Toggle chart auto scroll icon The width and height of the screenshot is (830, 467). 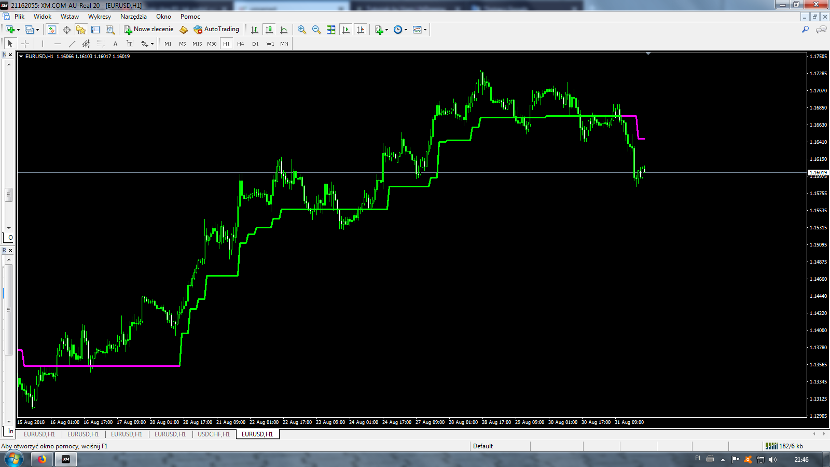pyautogui.click(x=346, y=30)
